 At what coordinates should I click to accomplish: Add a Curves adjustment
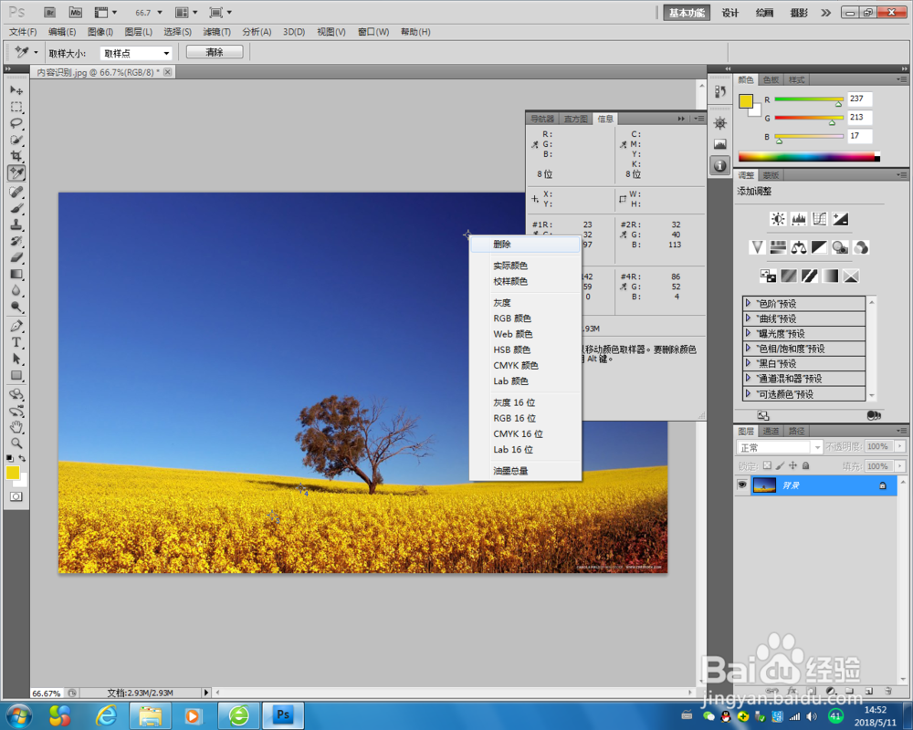point(819,219)
